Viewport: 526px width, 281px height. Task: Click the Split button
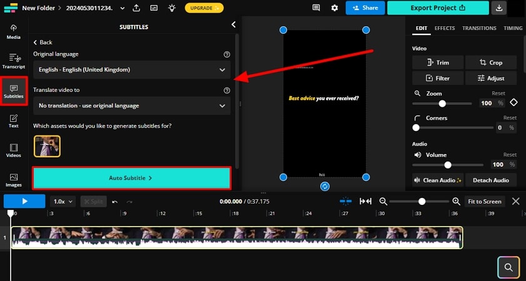pyautogui.click(x=94, y=201)
